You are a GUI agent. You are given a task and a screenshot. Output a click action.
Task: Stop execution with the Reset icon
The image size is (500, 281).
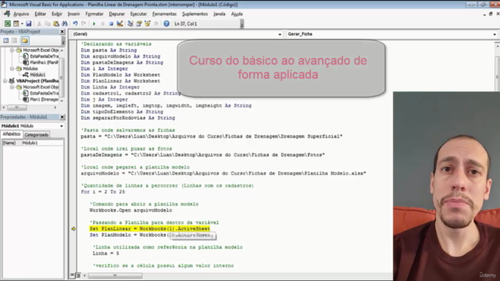111,23
